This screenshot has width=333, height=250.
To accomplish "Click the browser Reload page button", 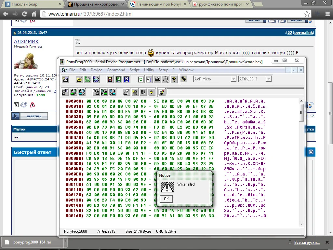I will coord(24,14).
